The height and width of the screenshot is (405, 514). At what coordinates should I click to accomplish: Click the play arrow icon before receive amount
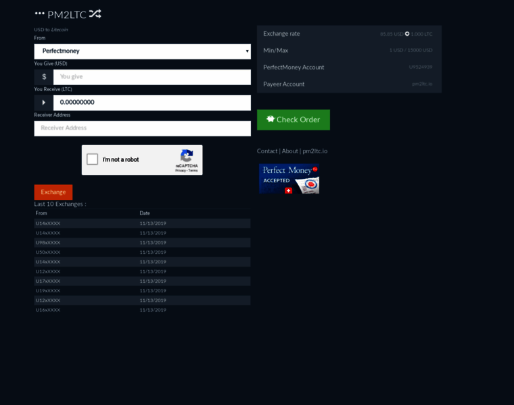44,103
